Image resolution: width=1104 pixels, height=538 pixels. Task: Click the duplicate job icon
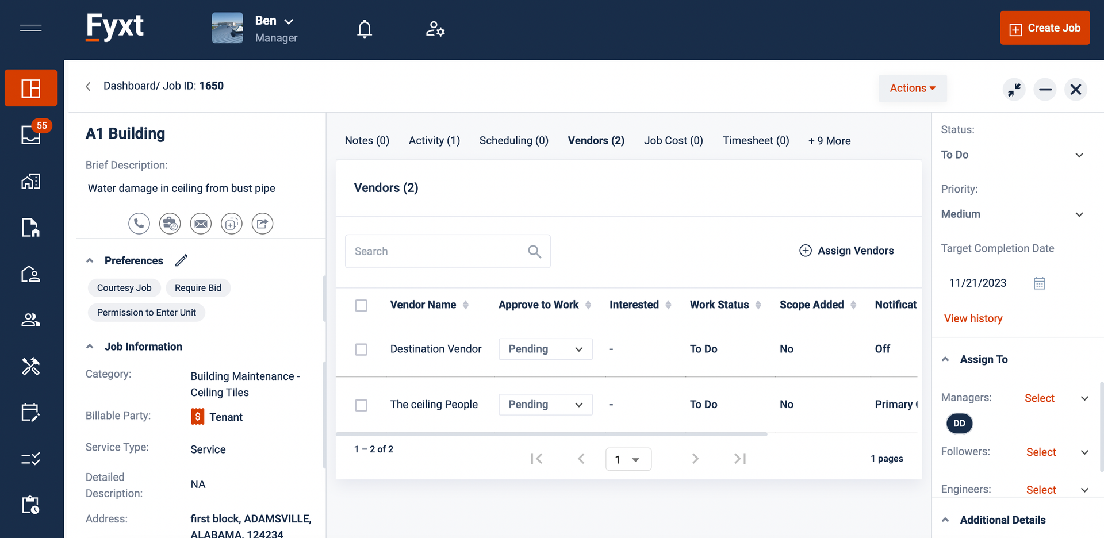tap(232, 224)
